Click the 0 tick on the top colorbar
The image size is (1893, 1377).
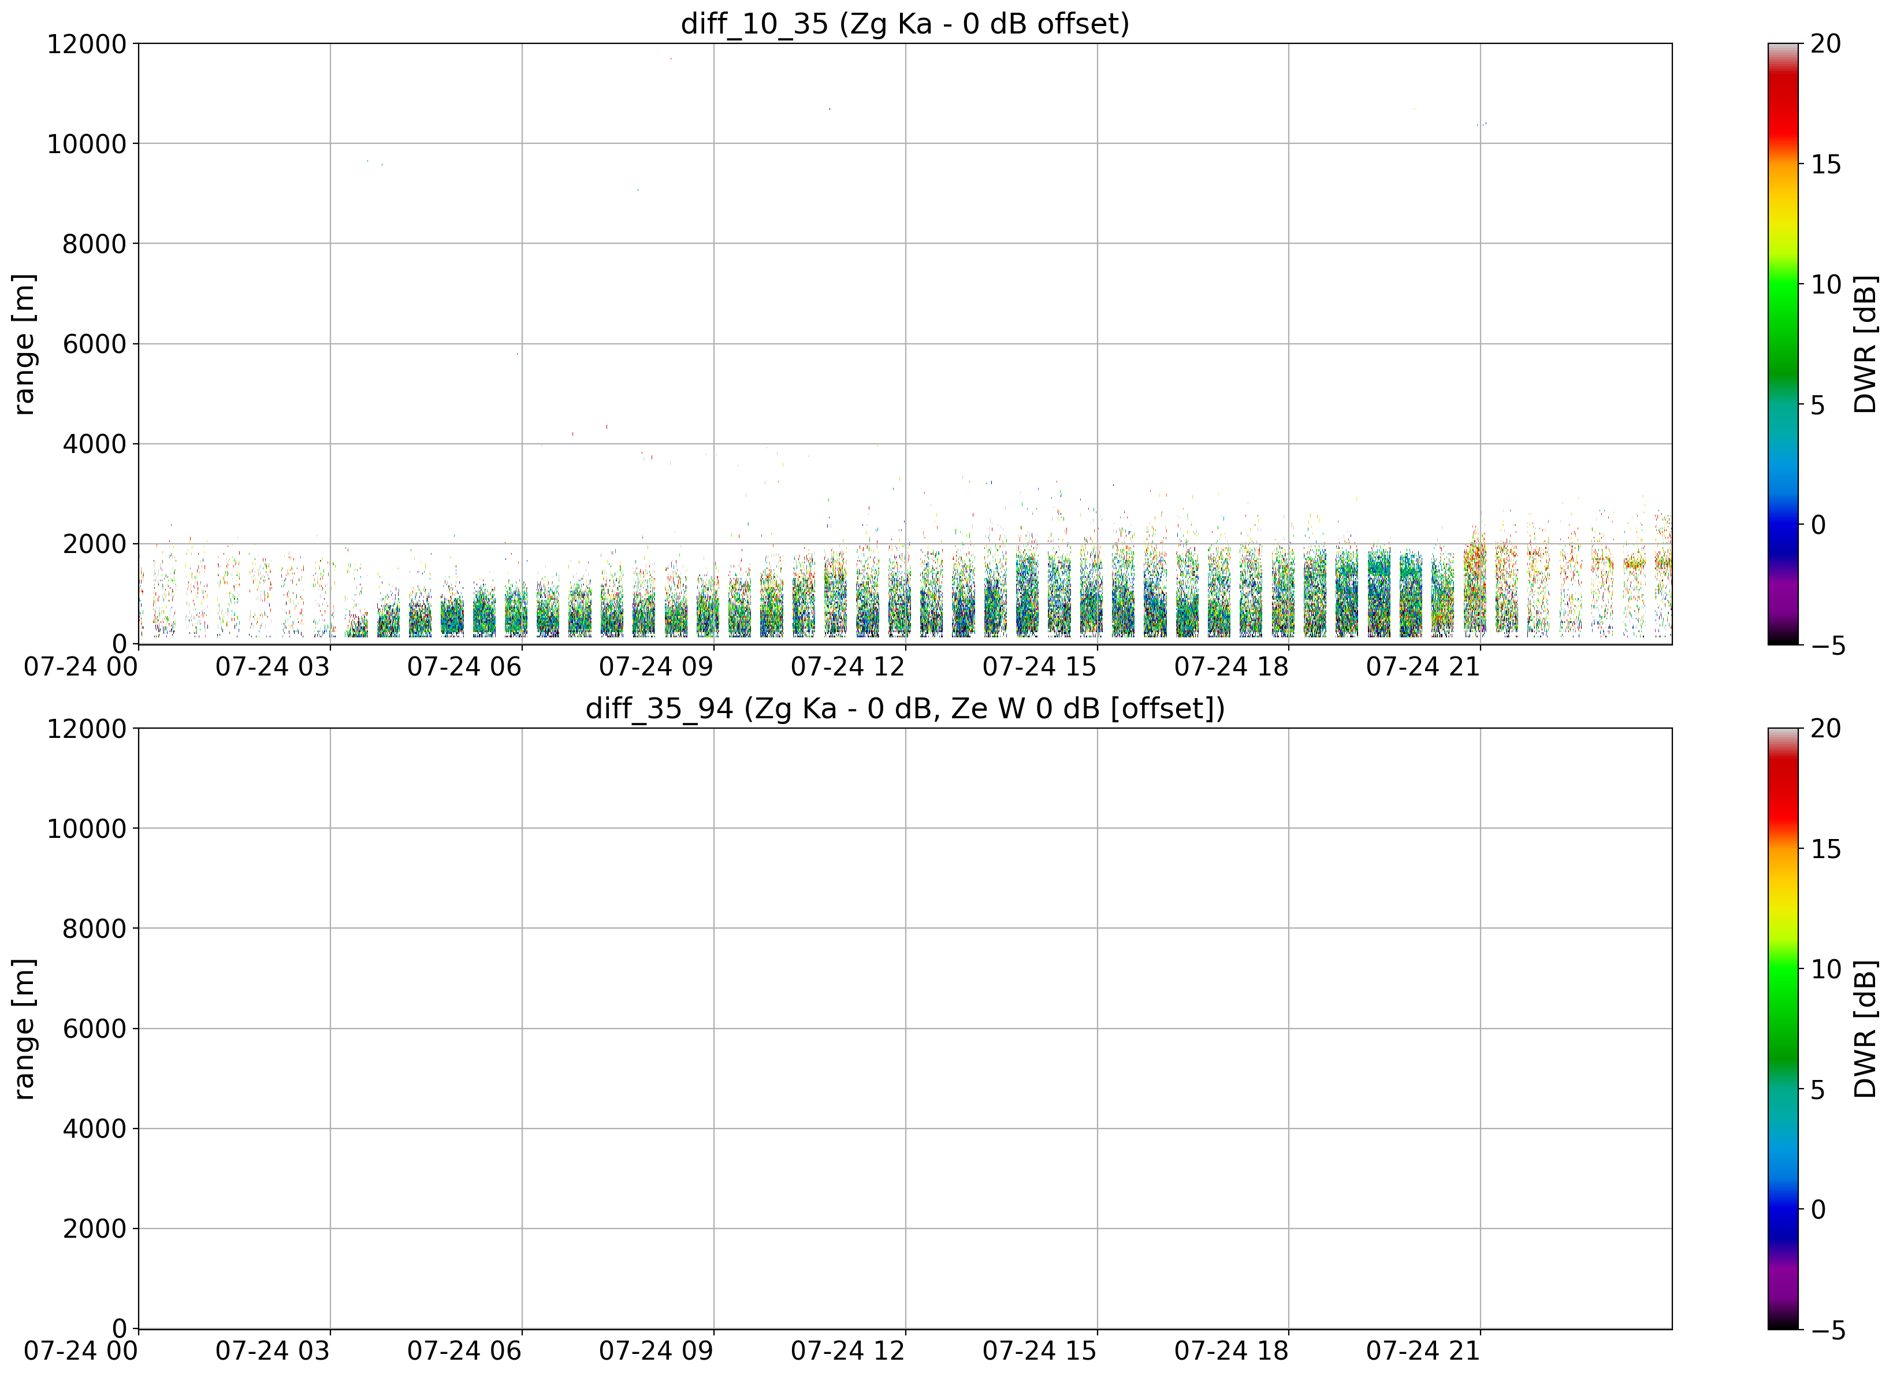(1818, 525)
